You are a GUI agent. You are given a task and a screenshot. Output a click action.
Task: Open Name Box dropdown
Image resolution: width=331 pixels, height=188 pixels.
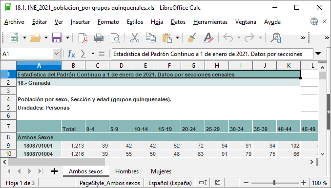(57, 54)
